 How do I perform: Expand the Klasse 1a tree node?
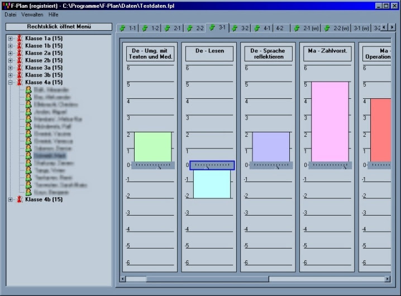pyautogui.click(x=10, y=39)
